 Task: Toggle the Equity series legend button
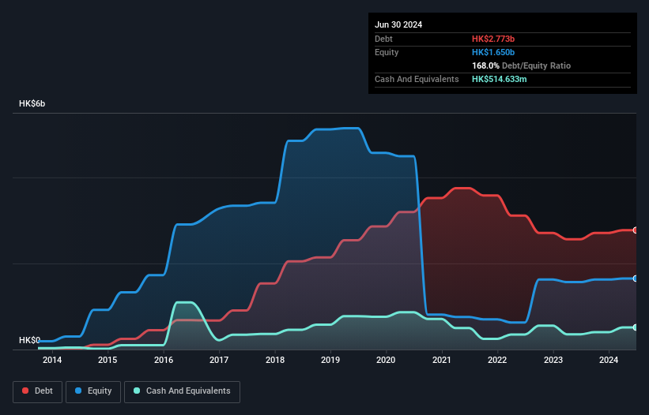click(x=93, y=391)
